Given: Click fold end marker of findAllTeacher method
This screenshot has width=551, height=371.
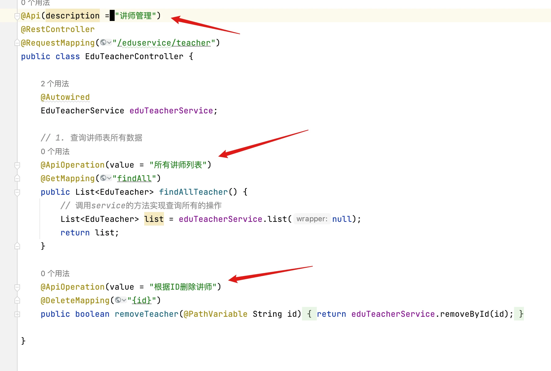Looking at the screenshot, I should (x=17, y=246).
